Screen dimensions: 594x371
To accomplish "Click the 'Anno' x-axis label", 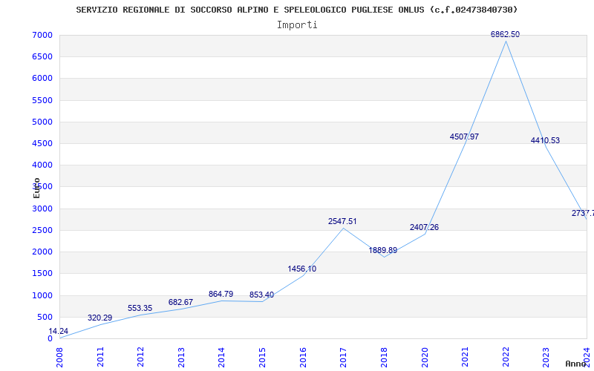I will (575, 364).
